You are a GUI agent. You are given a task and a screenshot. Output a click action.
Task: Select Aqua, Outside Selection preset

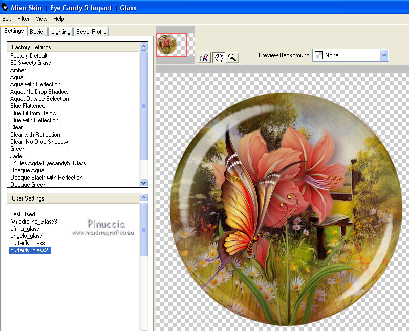click(x=39, y=99)
